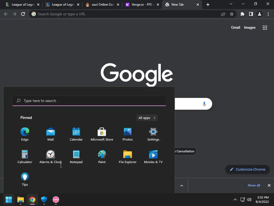This screenshot has height=206, width=274.
Task: Launch Movies & TV
Action: point(153,157)
